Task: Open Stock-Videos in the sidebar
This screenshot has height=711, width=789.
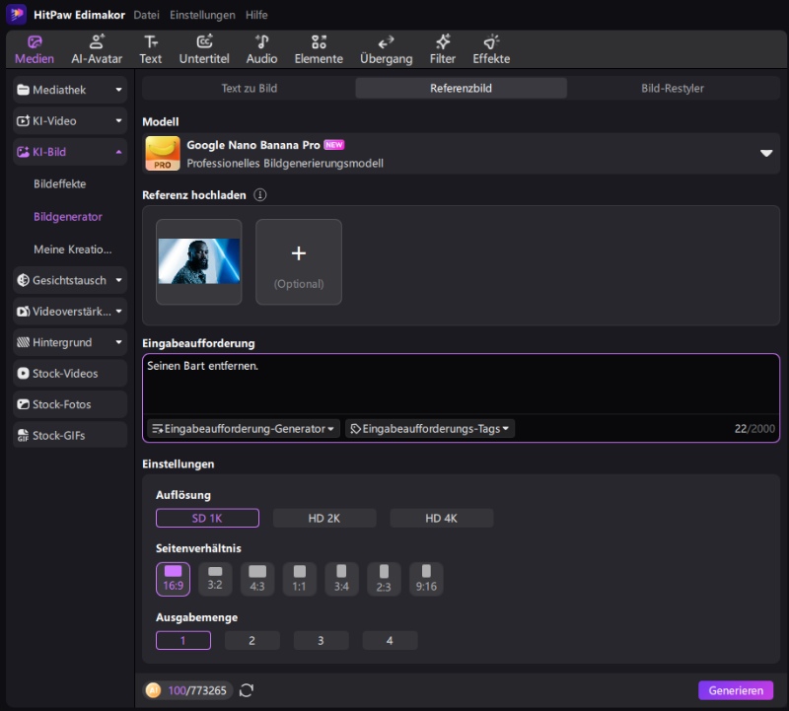Action: [x=70, y=374]
